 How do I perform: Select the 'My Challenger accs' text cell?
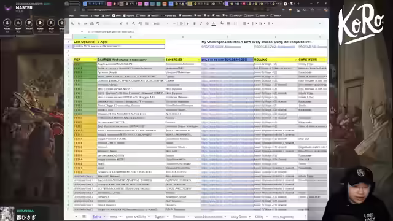pyautogui.click(x=255, y=42)
